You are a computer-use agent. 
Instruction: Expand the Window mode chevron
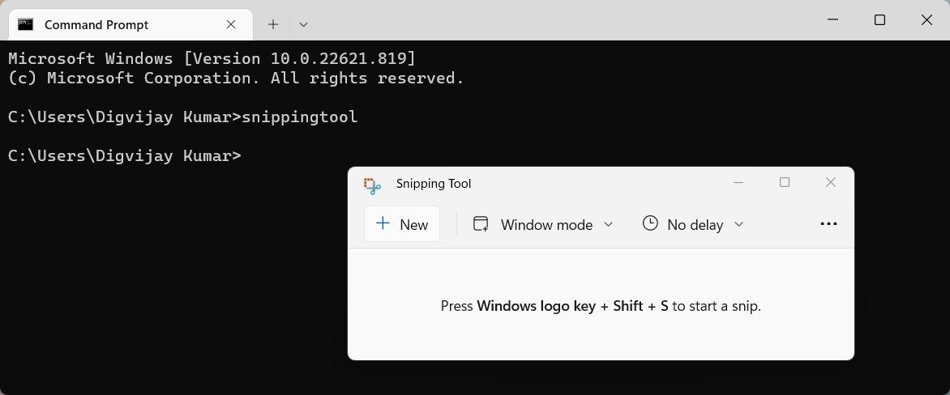click(x=608, y=224)
